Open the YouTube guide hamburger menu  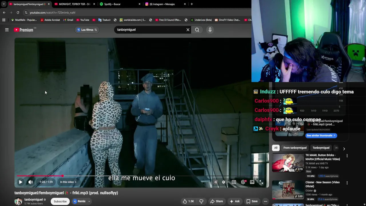(7, 30)
